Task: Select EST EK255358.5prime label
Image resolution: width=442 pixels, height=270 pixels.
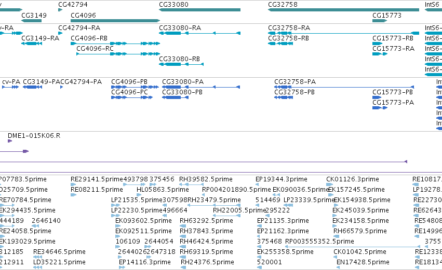Action: pos(285,252)
